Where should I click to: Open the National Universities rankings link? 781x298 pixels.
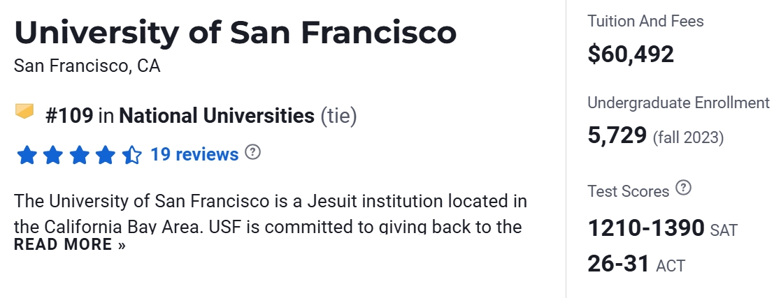coord(217,116)
